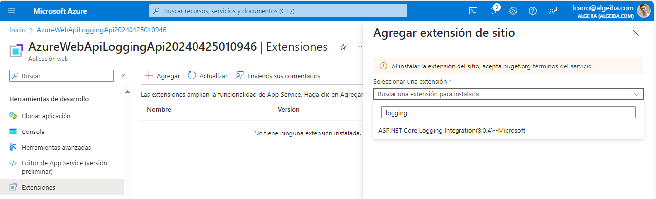Open AzureWebApiLoggingApi20240425010946 breadcrumb link
656x199 pixels.
pos(102,30)
